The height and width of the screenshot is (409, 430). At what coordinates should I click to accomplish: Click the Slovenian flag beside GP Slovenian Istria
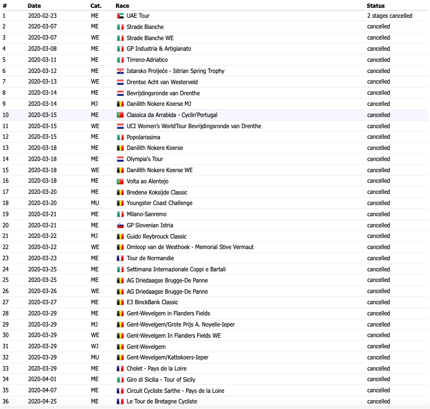click(120, 226)
